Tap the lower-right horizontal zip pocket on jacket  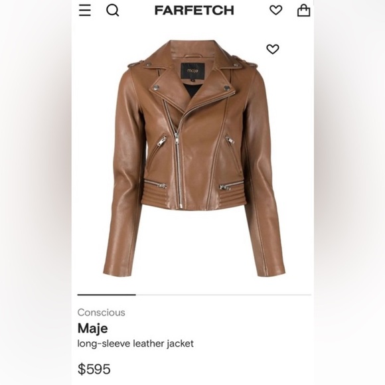(x=231, y=185)
